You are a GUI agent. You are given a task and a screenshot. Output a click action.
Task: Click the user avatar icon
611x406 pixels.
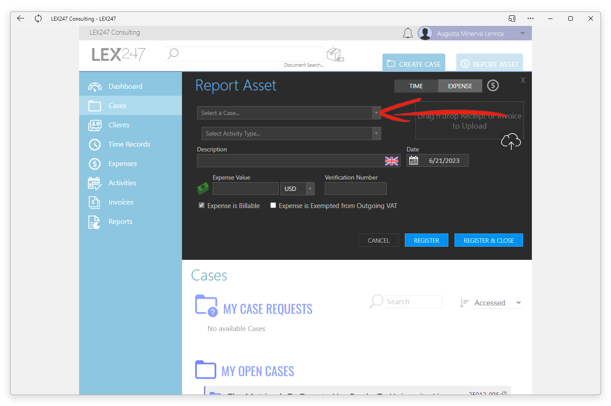(425, 33)
